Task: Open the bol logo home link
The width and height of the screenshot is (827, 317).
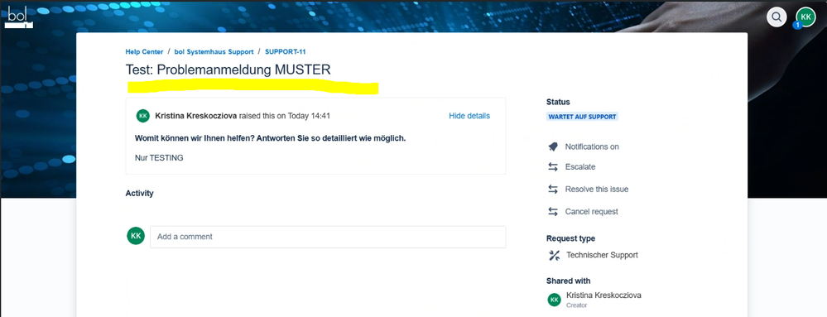Action: 19,17
